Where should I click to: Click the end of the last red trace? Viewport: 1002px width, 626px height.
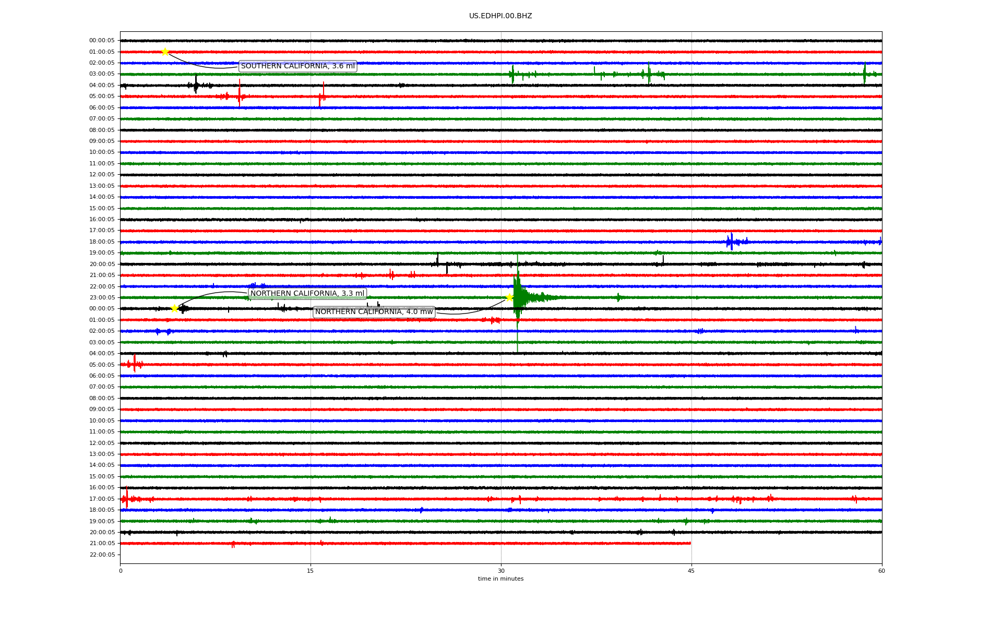pos(690,543)
